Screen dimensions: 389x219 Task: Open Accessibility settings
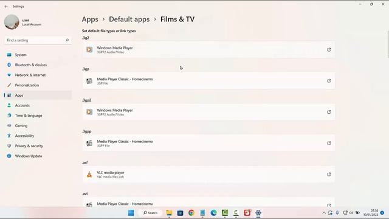pos(38,136)
